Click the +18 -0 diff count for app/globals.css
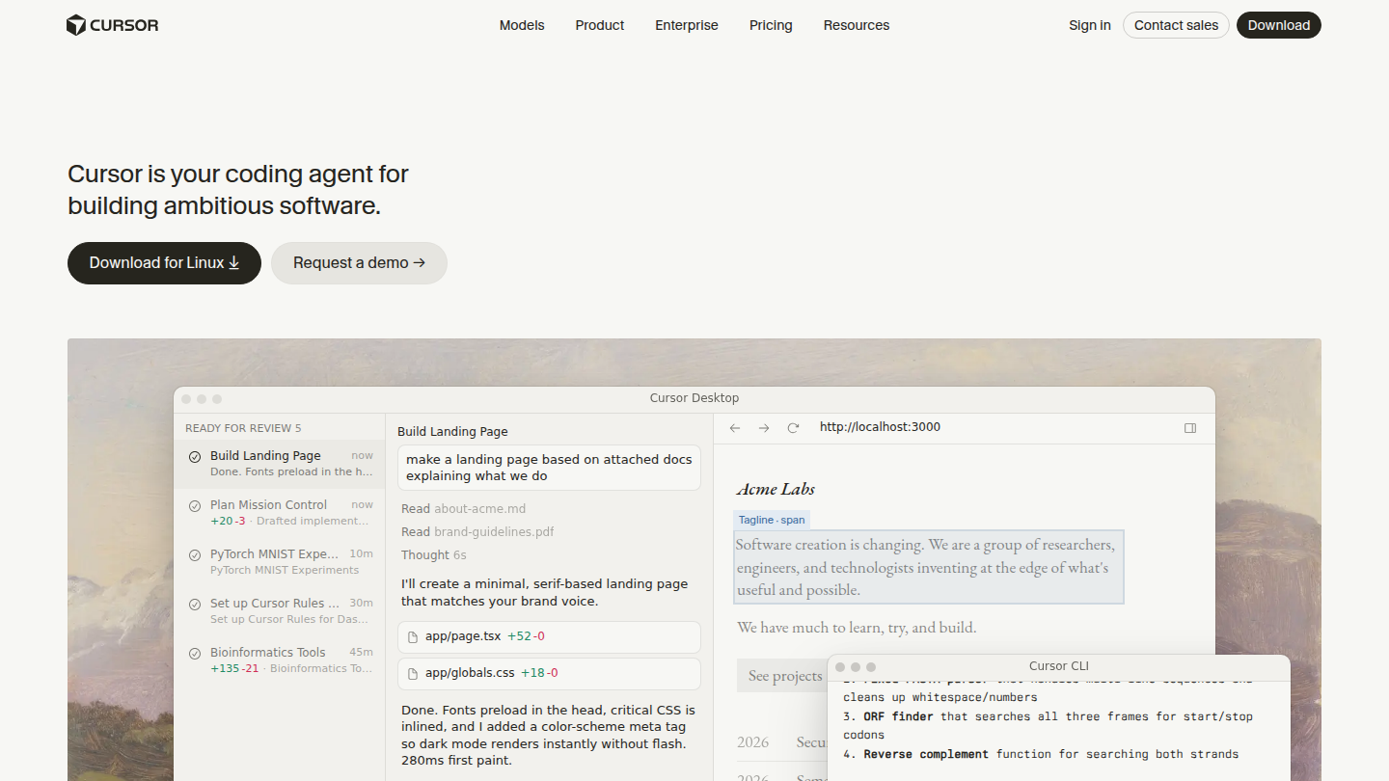 539,673
